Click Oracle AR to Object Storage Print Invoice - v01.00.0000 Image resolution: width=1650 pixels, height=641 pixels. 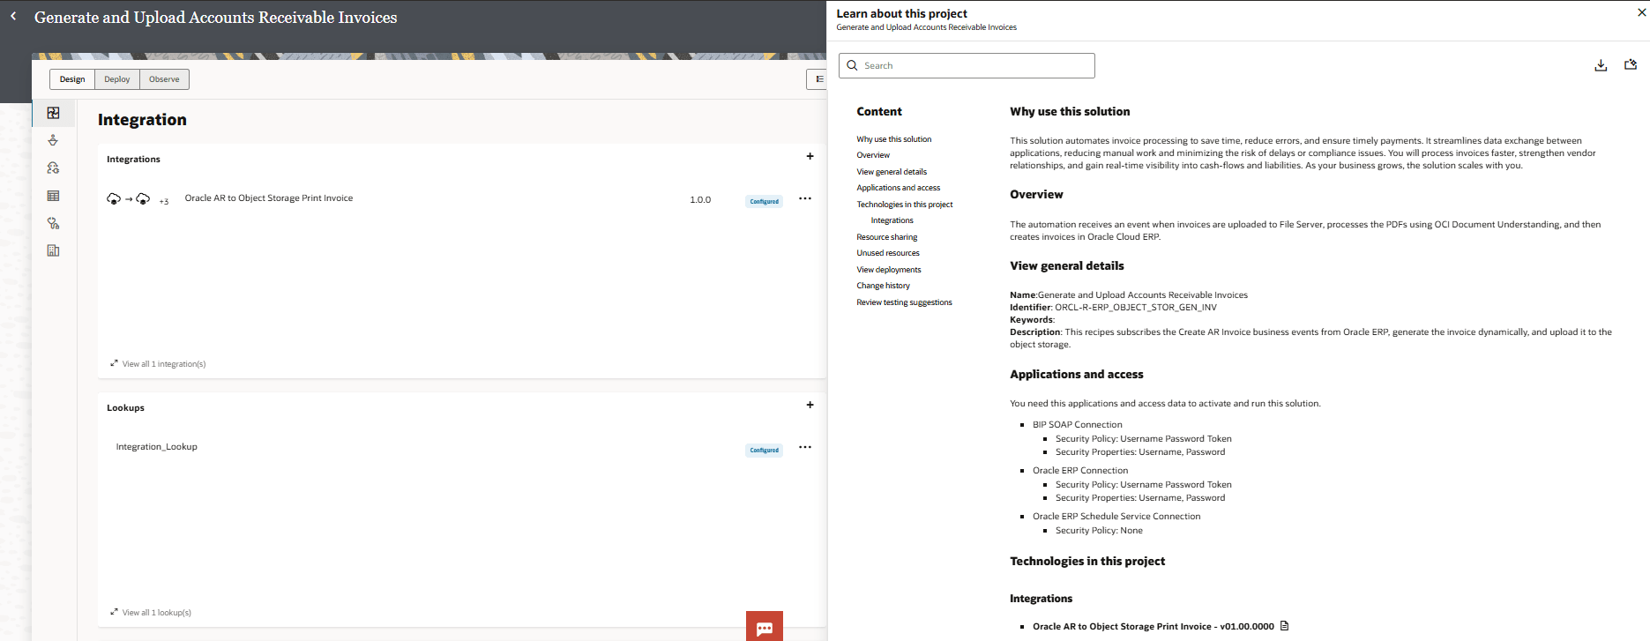pos(1153,627)
